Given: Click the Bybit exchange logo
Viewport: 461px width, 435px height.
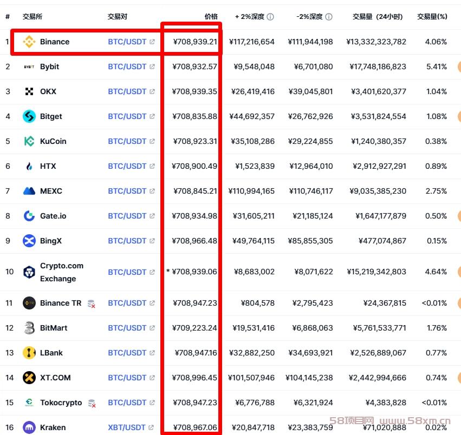Looking at the screenshot, I should pos(29,67).
